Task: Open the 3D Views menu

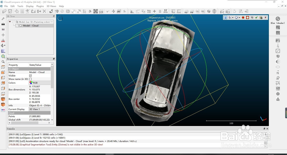Action: point(51,6)
